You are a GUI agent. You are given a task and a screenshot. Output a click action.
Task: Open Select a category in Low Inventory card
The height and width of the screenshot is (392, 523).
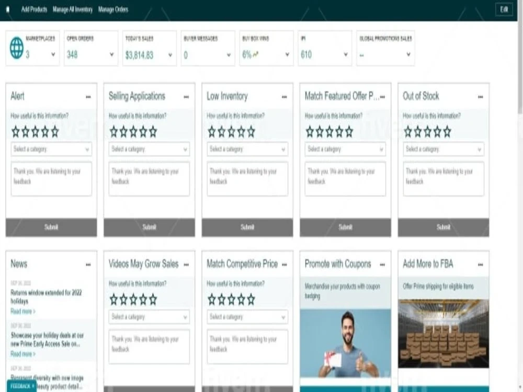pos(247,149)
